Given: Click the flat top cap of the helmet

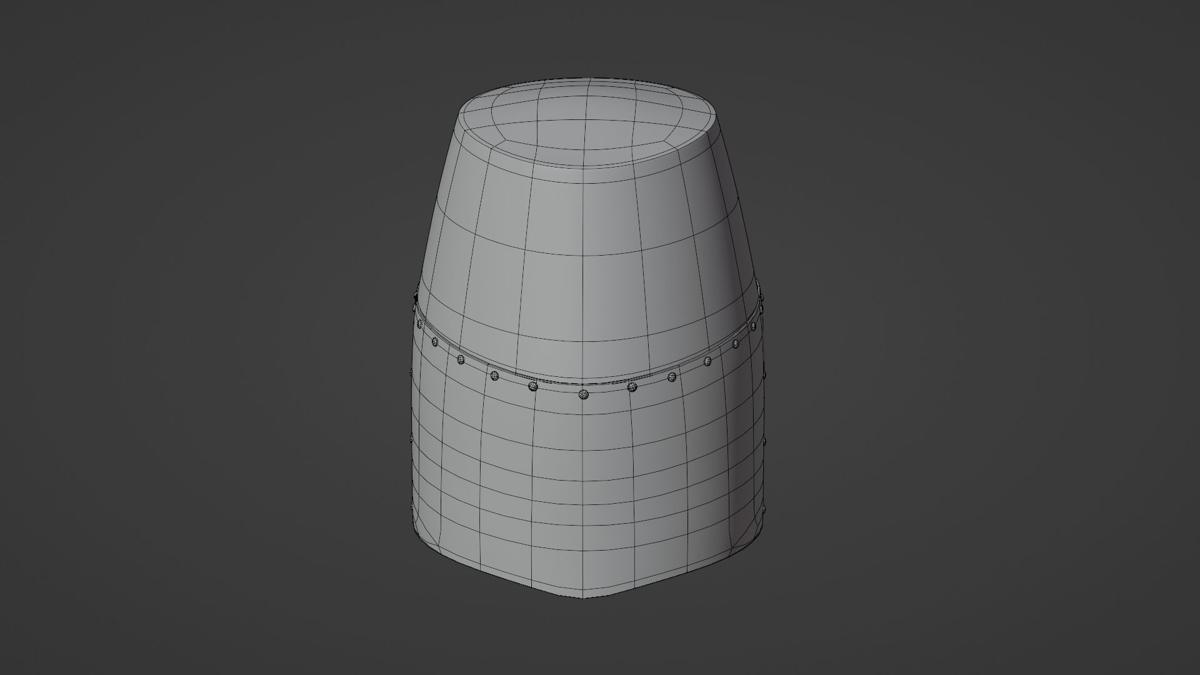Looking at the screenshot, I should tap(587, 122).
